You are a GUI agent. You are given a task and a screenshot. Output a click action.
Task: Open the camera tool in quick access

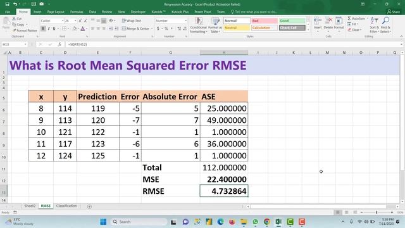[42, 4]
